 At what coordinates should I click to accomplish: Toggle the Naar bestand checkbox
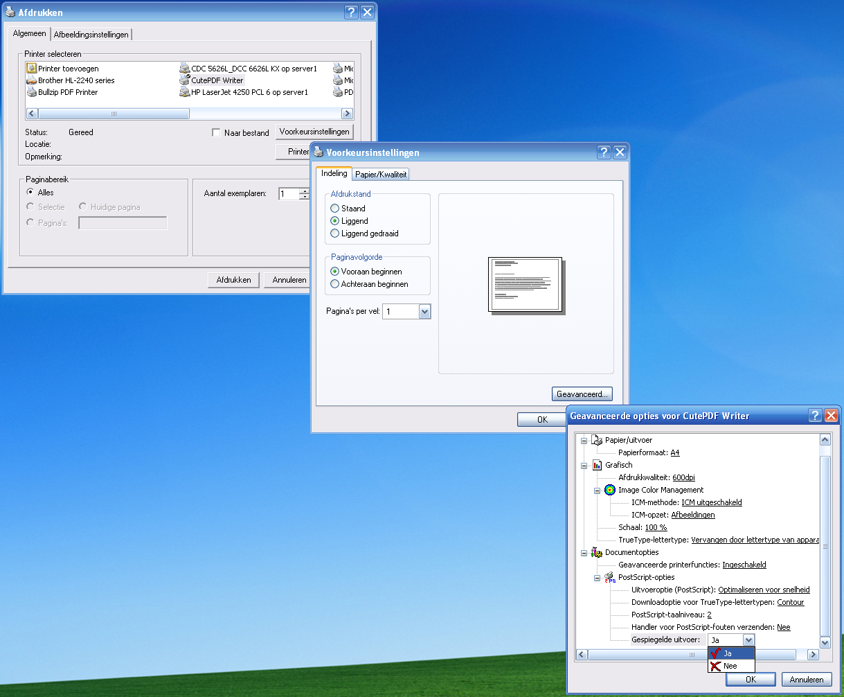click(216, 132)
